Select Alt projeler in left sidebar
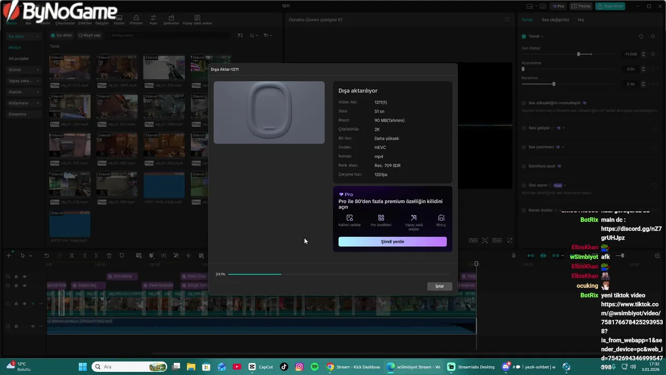Viewport: 666px width, 375px height. [x=19, y=58]
